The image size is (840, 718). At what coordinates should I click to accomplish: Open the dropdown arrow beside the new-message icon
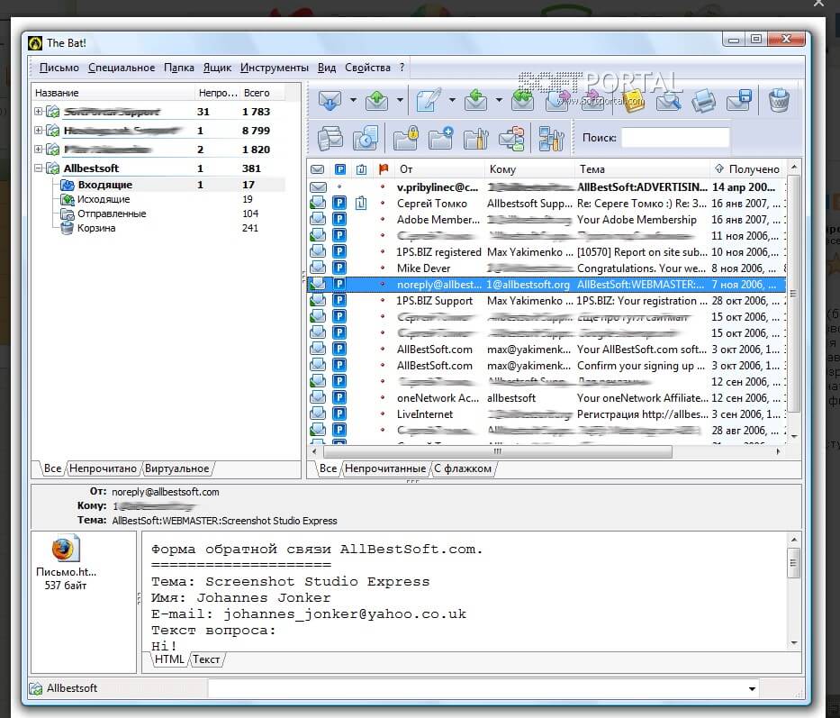(x=452, y=100)
